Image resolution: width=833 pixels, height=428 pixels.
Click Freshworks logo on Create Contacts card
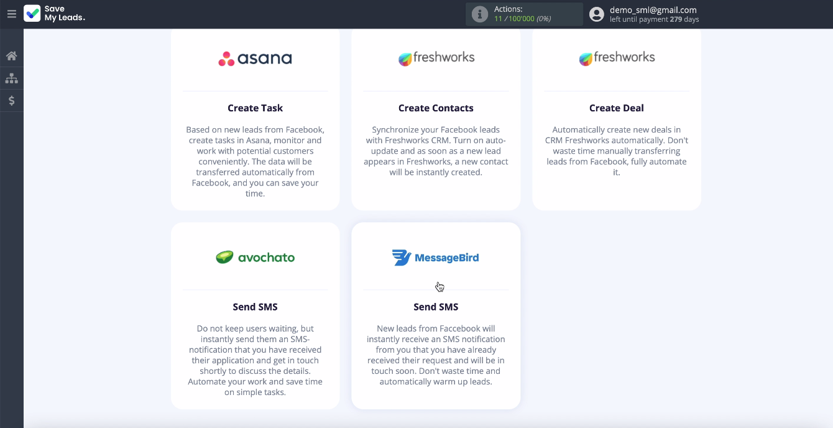(436, 58)
